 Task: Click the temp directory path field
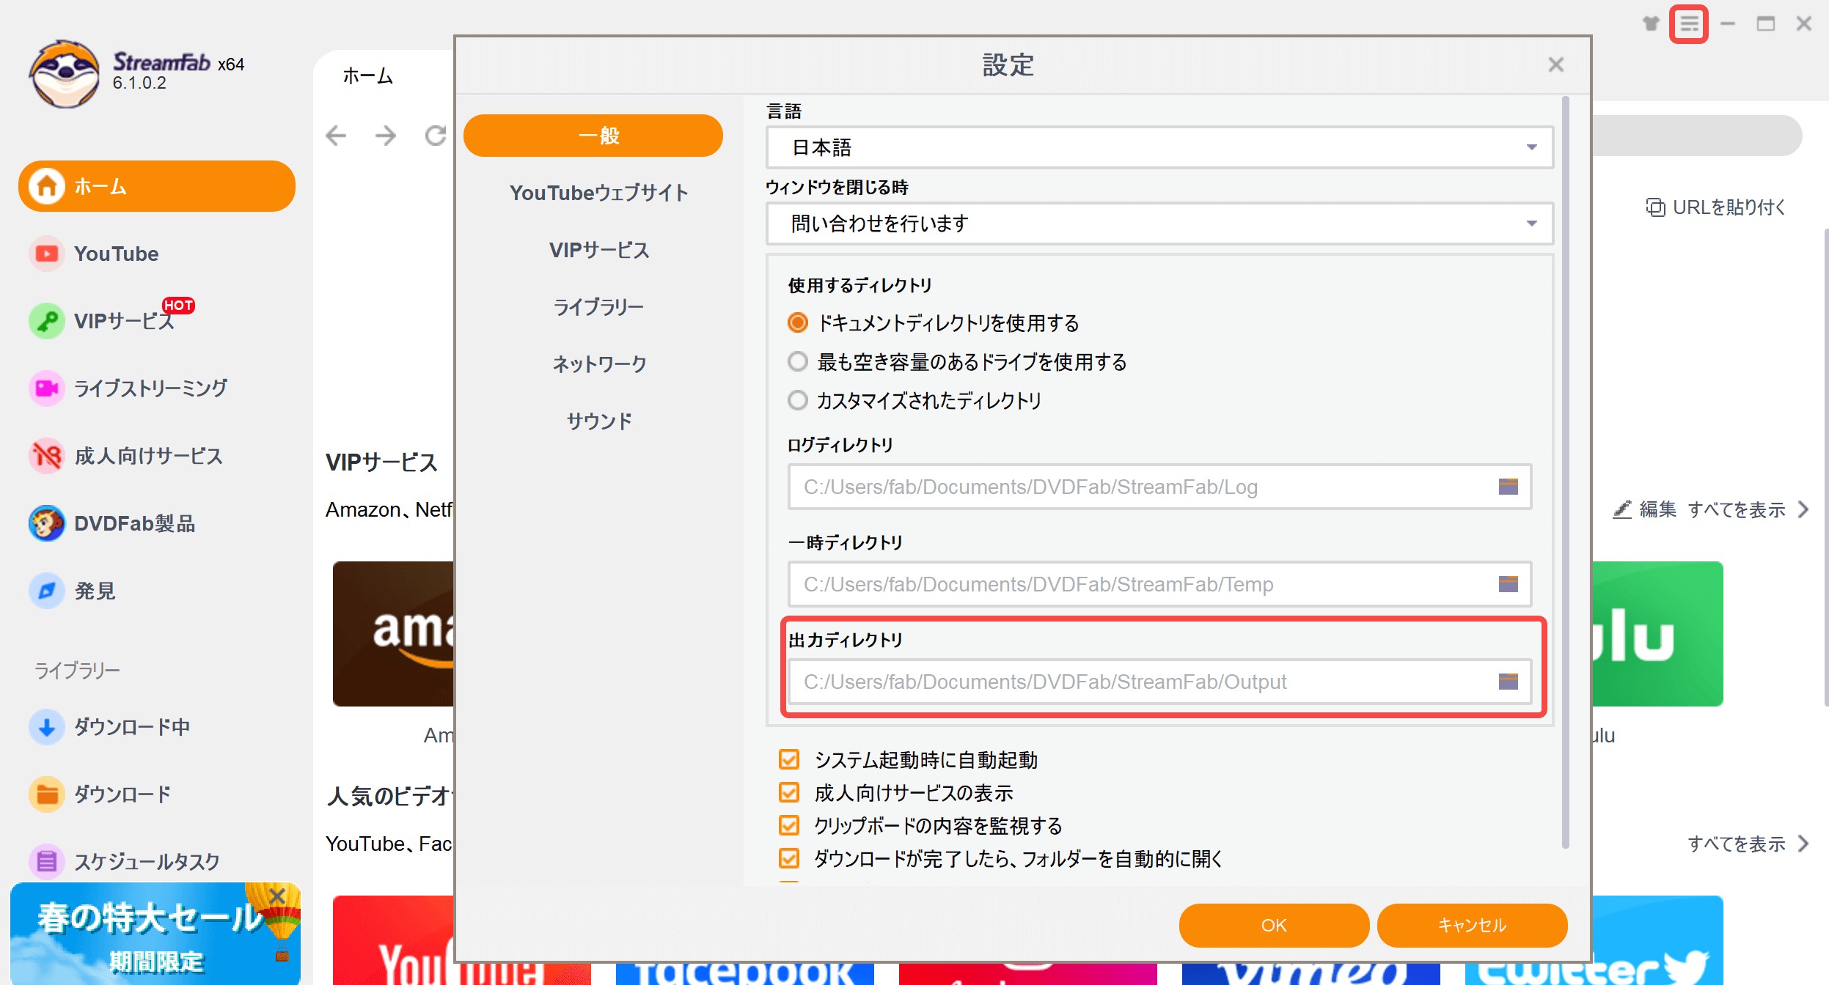pyautogui.click(x=1159, y=584)
